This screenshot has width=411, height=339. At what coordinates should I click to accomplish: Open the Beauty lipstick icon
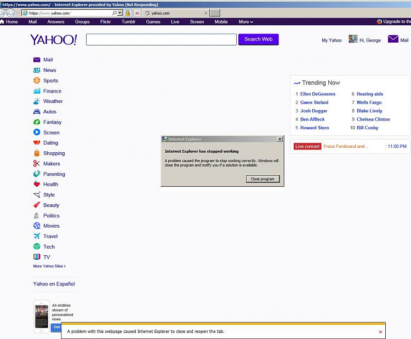click(x=37, y=205)
